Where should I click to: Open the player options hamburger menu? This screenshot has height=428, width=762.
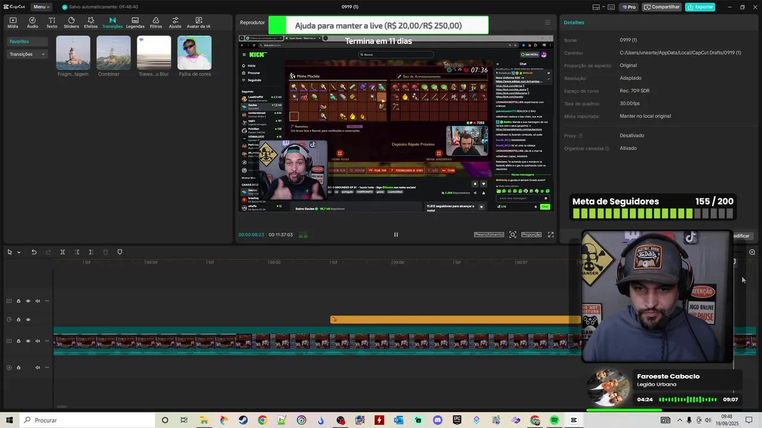548,23
